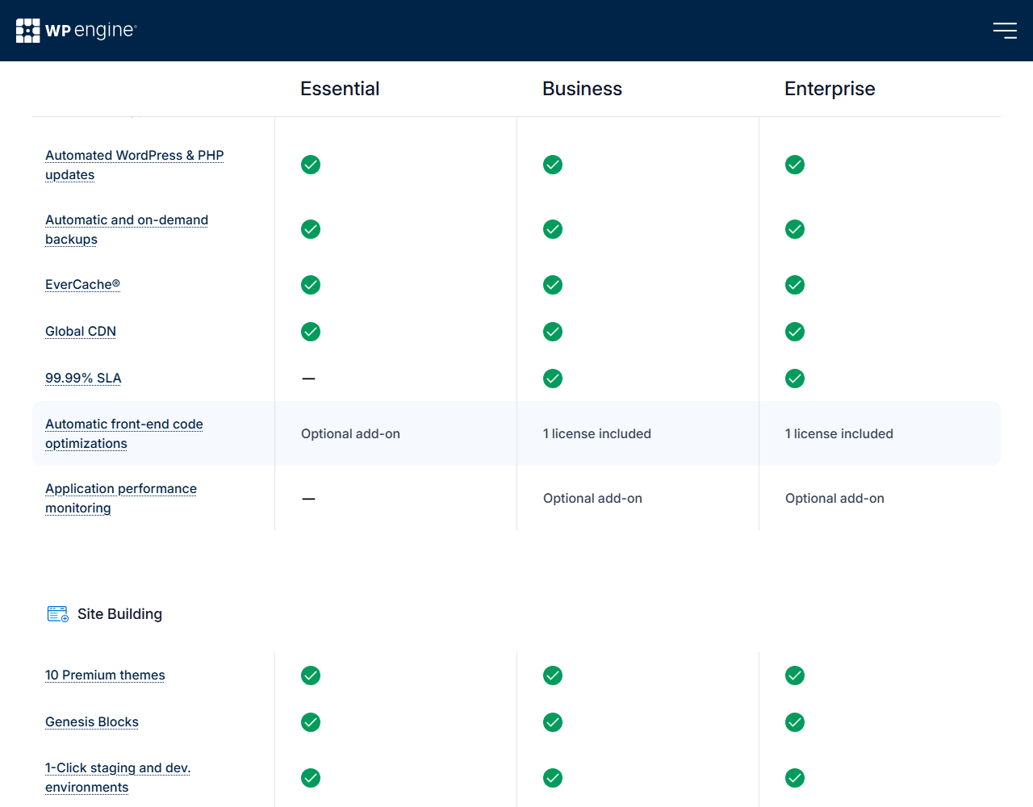Viewport: 1033px width, 807px height.
Task: Click Enterprise '1 license included' cell
Action: [839, 433]
